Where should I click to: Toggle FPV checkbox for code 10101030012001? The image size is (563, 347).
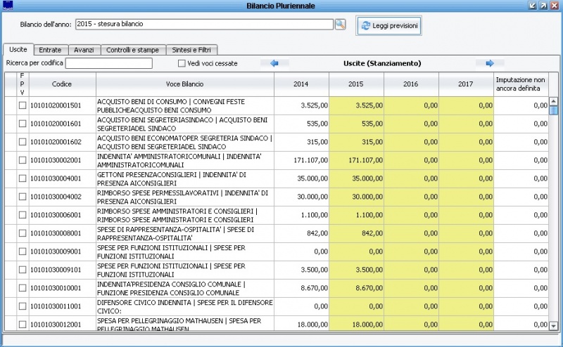[x=23, y=325]
